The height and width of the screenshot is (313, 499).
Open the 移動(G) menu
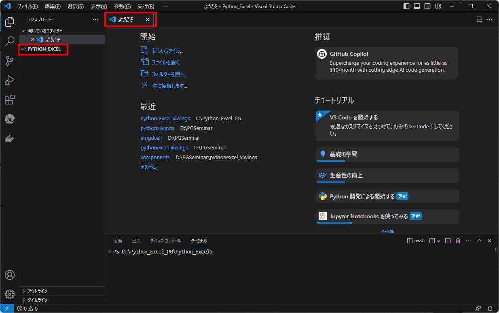(122, 6)
